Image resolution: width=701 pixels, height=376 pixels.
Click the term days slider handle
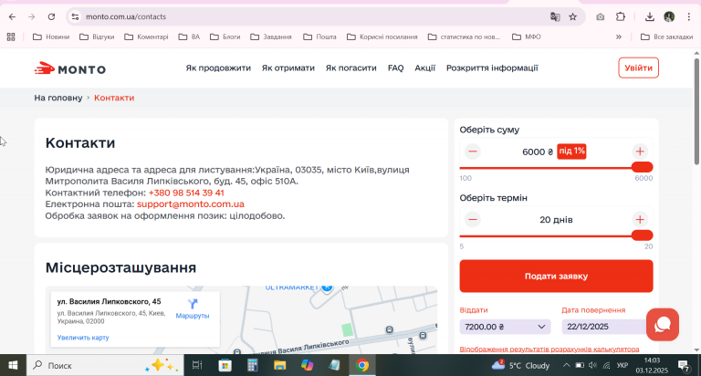pos(643,235)
